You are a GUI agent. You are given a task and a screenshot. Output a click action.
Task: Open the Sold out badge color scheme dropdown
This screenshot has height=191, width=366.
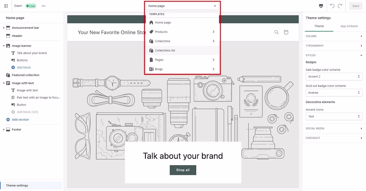[334, 93]
